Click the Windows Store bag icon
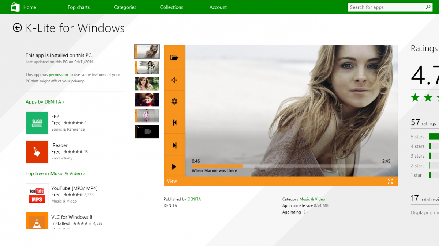Image resolution: width=439 pixels, height=246 pixels. (15, 7)
